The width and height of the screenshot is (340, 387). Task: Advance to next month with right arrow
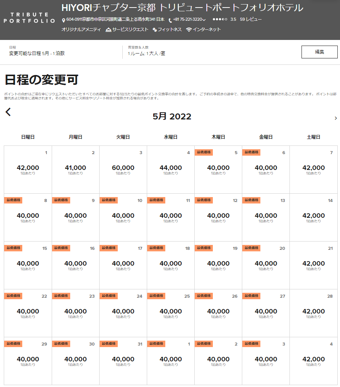coord(335,118)
